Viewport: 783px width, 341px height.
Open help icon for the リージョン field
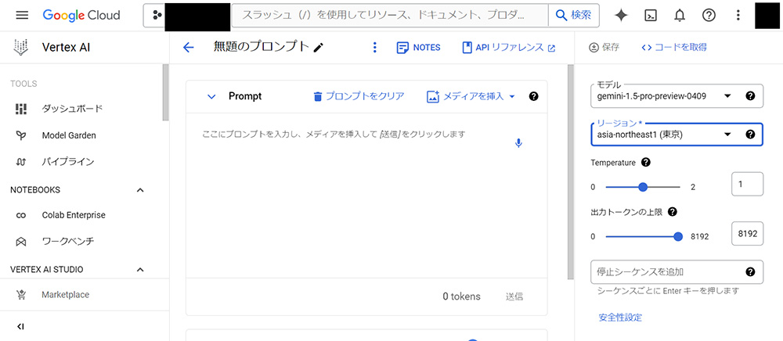[x=750, y=134]
